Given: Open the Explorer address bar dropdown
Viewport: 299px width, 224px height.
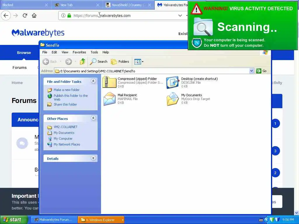Looking at the screenshot, I should (x=251, y=71).
